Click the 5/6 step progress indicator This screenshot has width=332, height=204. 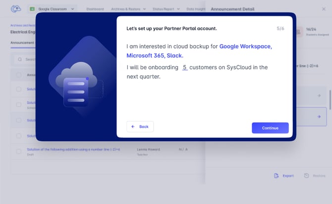[x=280, y=29]
